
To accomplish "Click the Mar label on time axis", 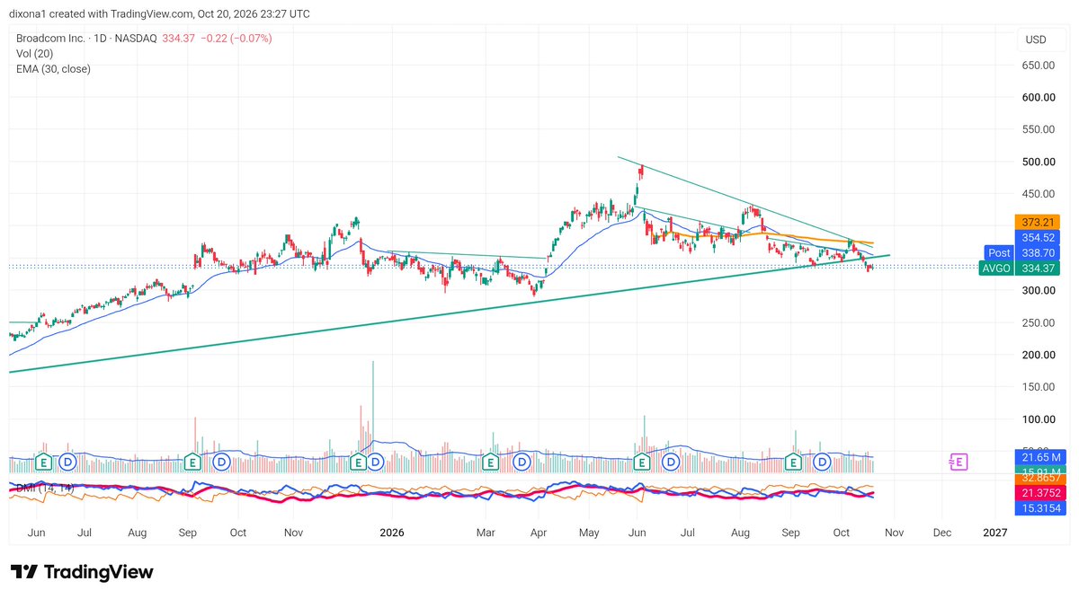I will [486, 533].
